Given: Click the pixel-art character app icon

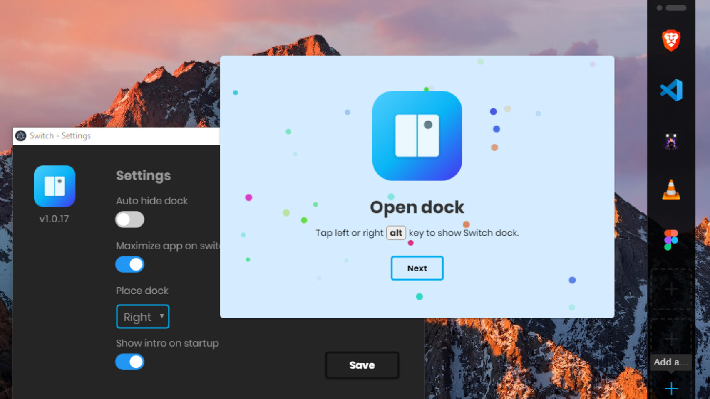Looking at the screenshot, I should coord(671,141).
